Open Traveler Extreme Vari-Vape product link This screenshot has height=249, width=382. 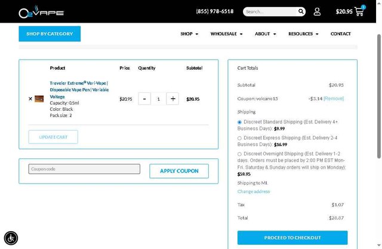[x=79, y=90]
